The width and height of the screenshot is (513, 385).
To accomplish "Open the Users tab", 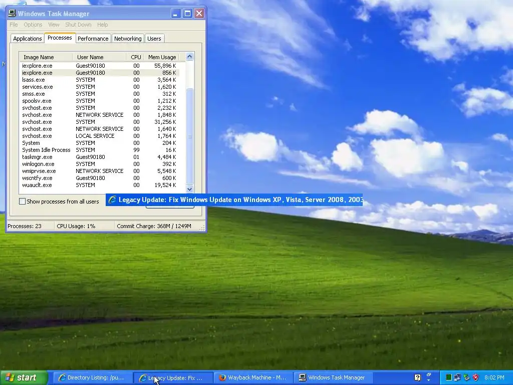I will pyautogui.click(x=154, y=39).
